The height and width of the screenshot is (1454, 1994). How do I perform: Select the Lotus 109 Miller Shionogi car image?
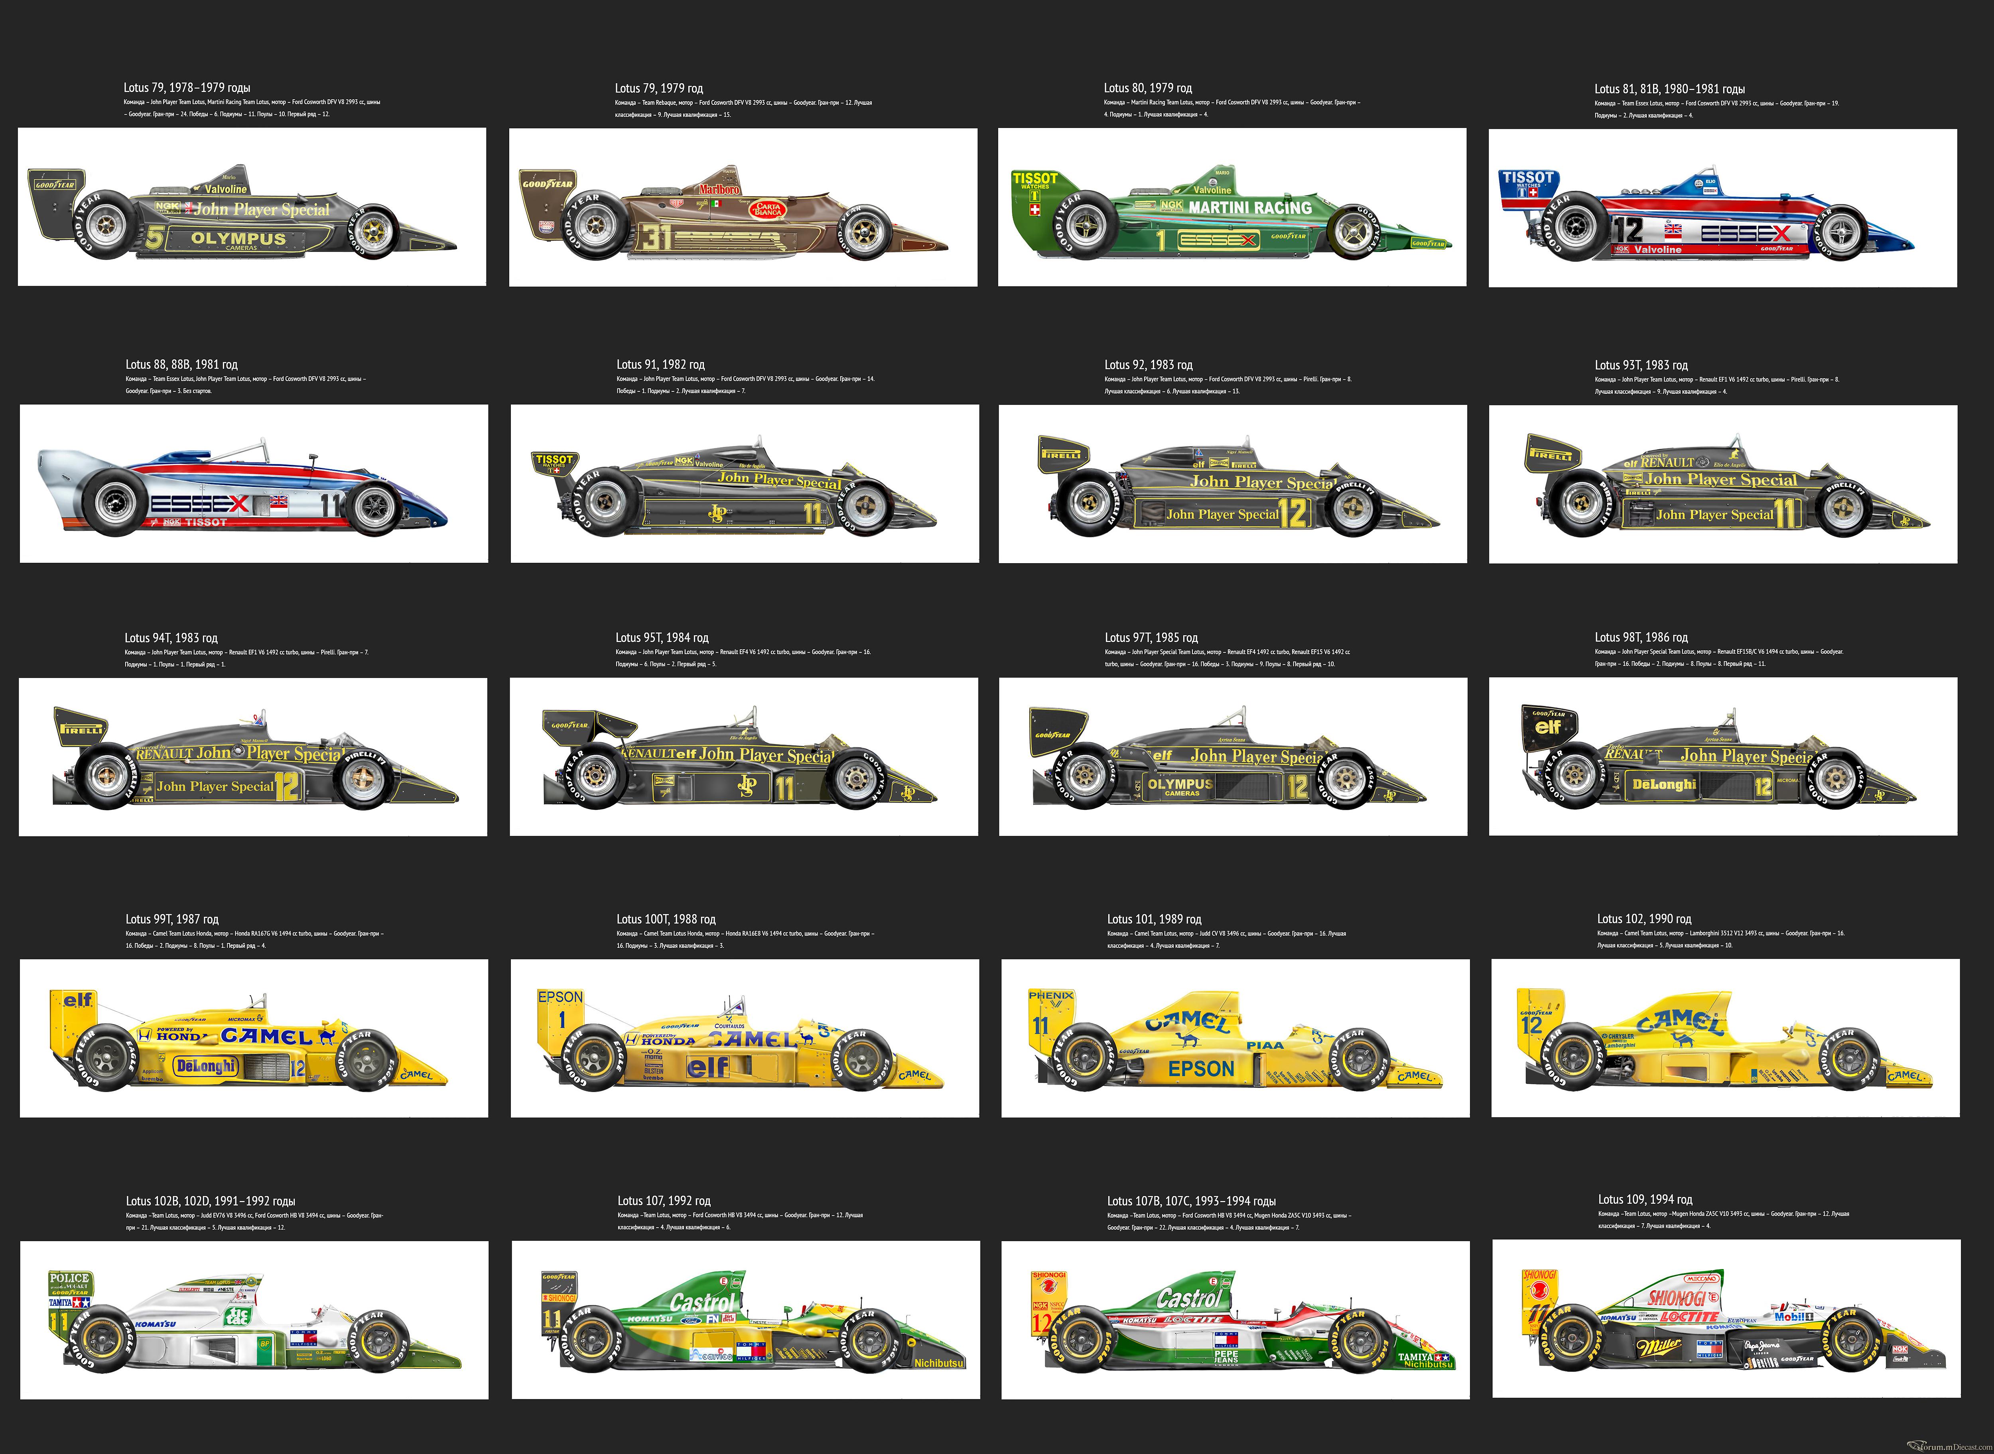pos(1726,1319)
